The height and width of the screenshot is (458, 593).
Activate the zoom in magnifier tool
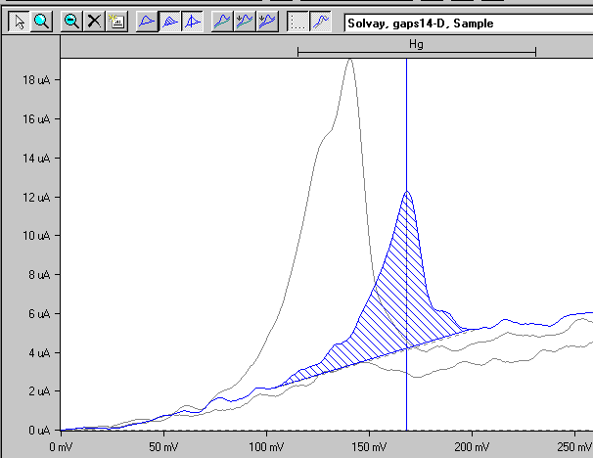click(x=41, y=22)
